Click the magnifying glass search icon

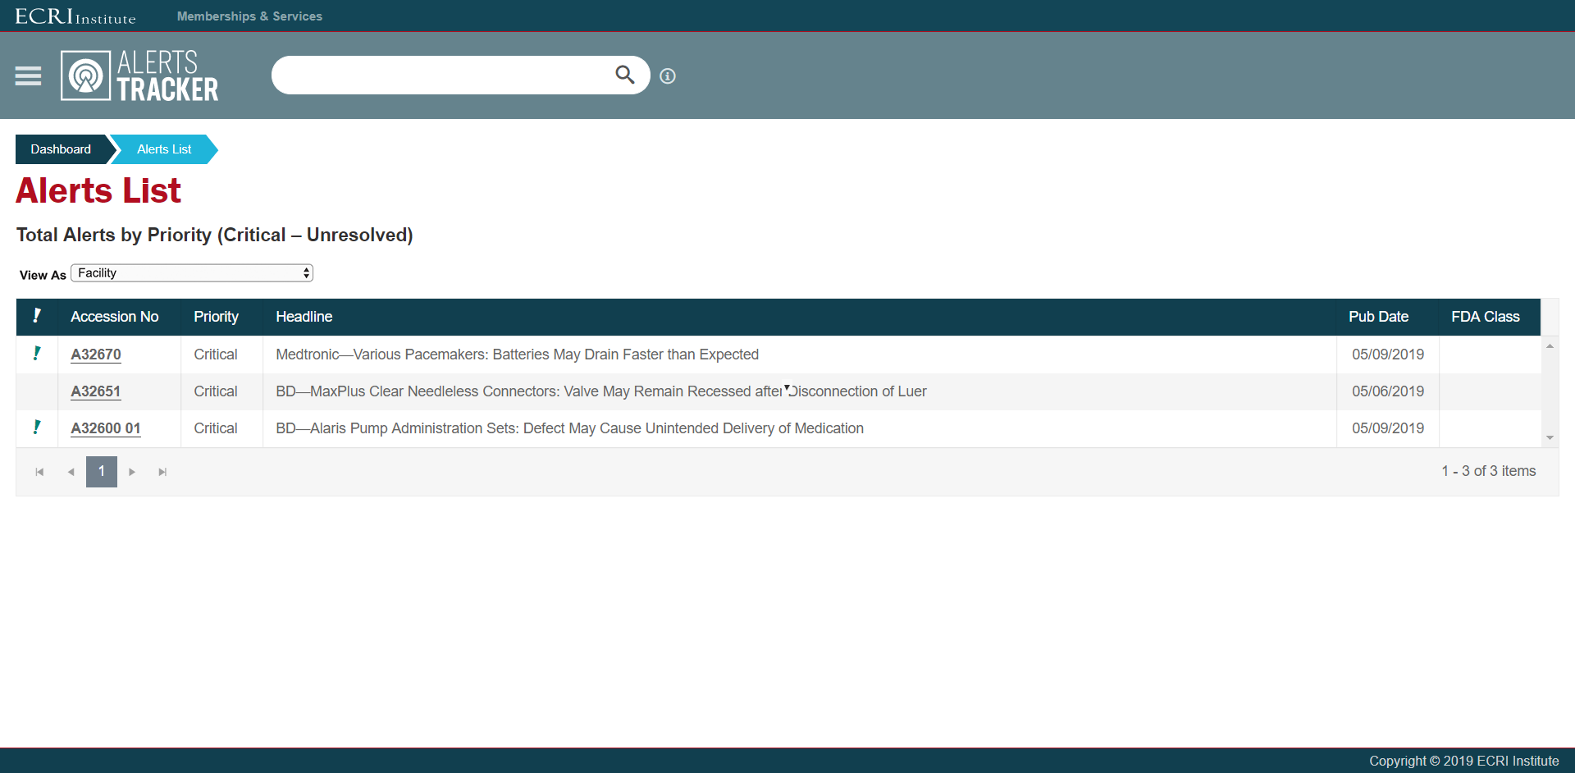pos(624,75)
